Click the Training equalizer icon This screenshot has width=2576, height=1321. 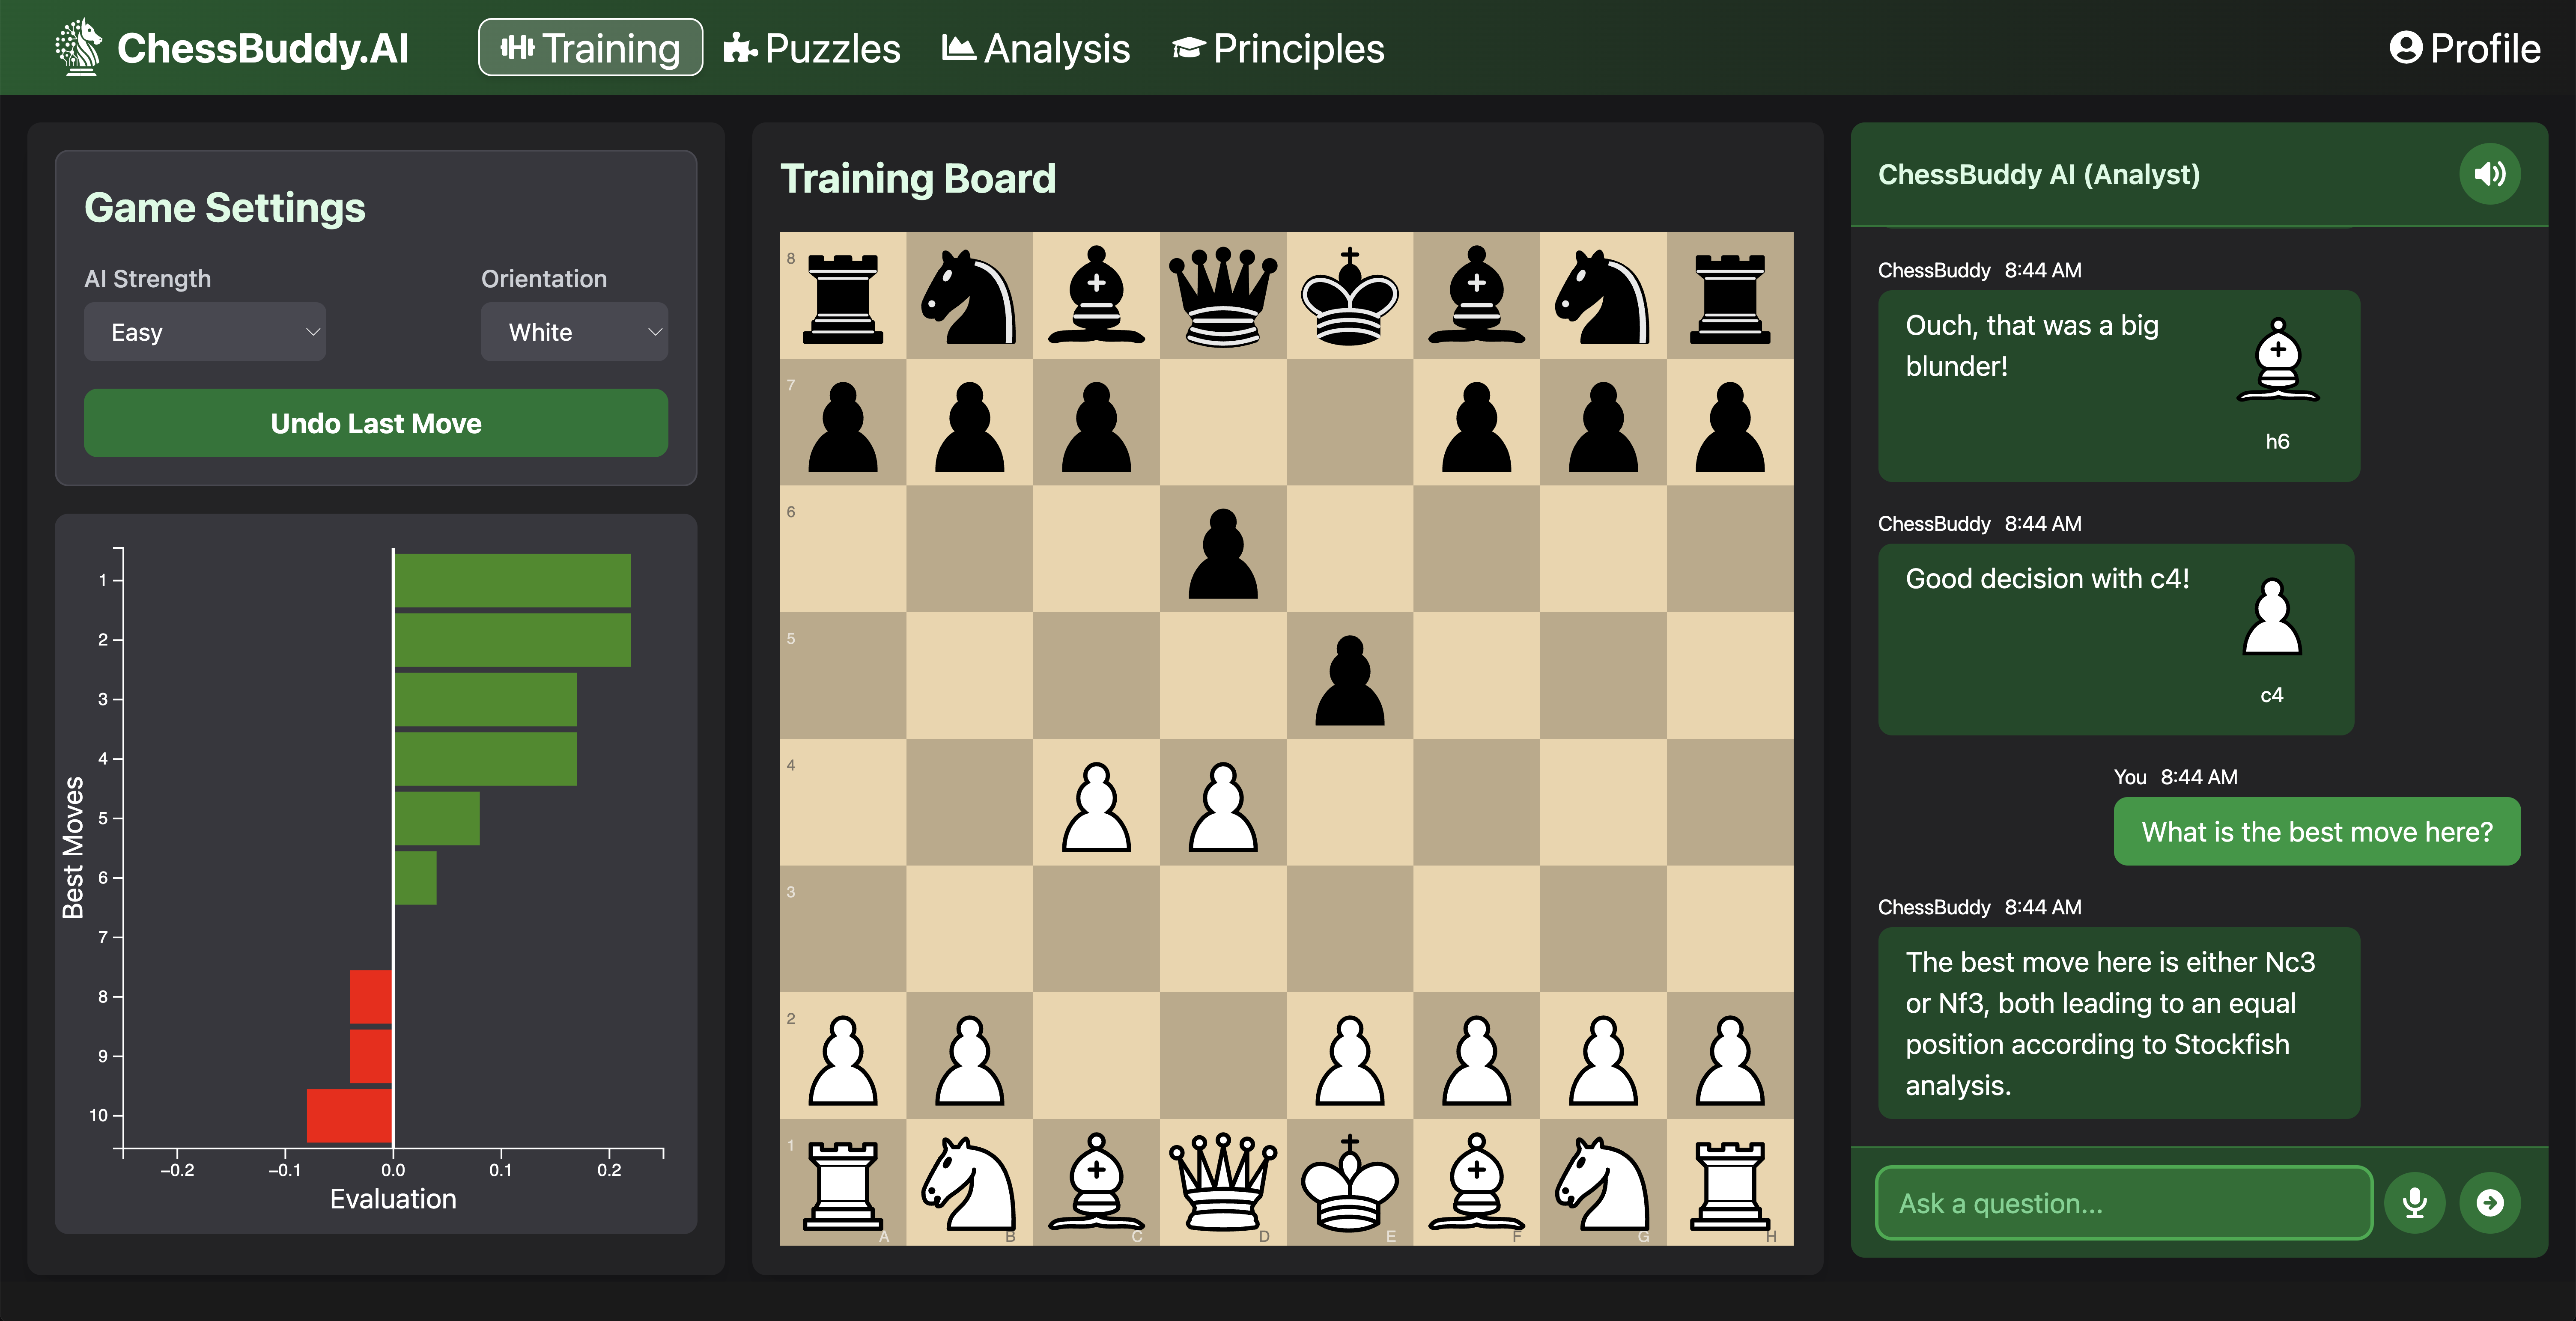[x=518, y=47]
